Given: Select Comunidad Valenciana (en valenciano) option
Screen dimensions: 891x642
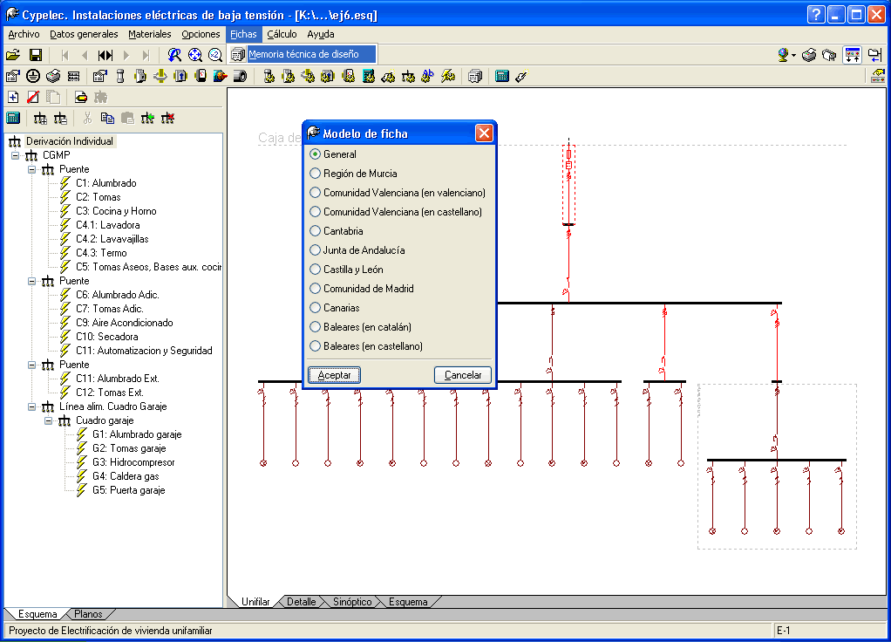Looking at the screenshot, I should 398,193.
